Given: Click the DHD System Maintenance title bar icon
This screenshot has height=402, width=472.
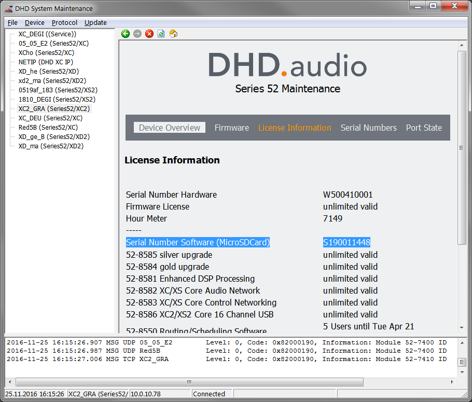Looking at the screenshot, I should click(x=8, y=8).
